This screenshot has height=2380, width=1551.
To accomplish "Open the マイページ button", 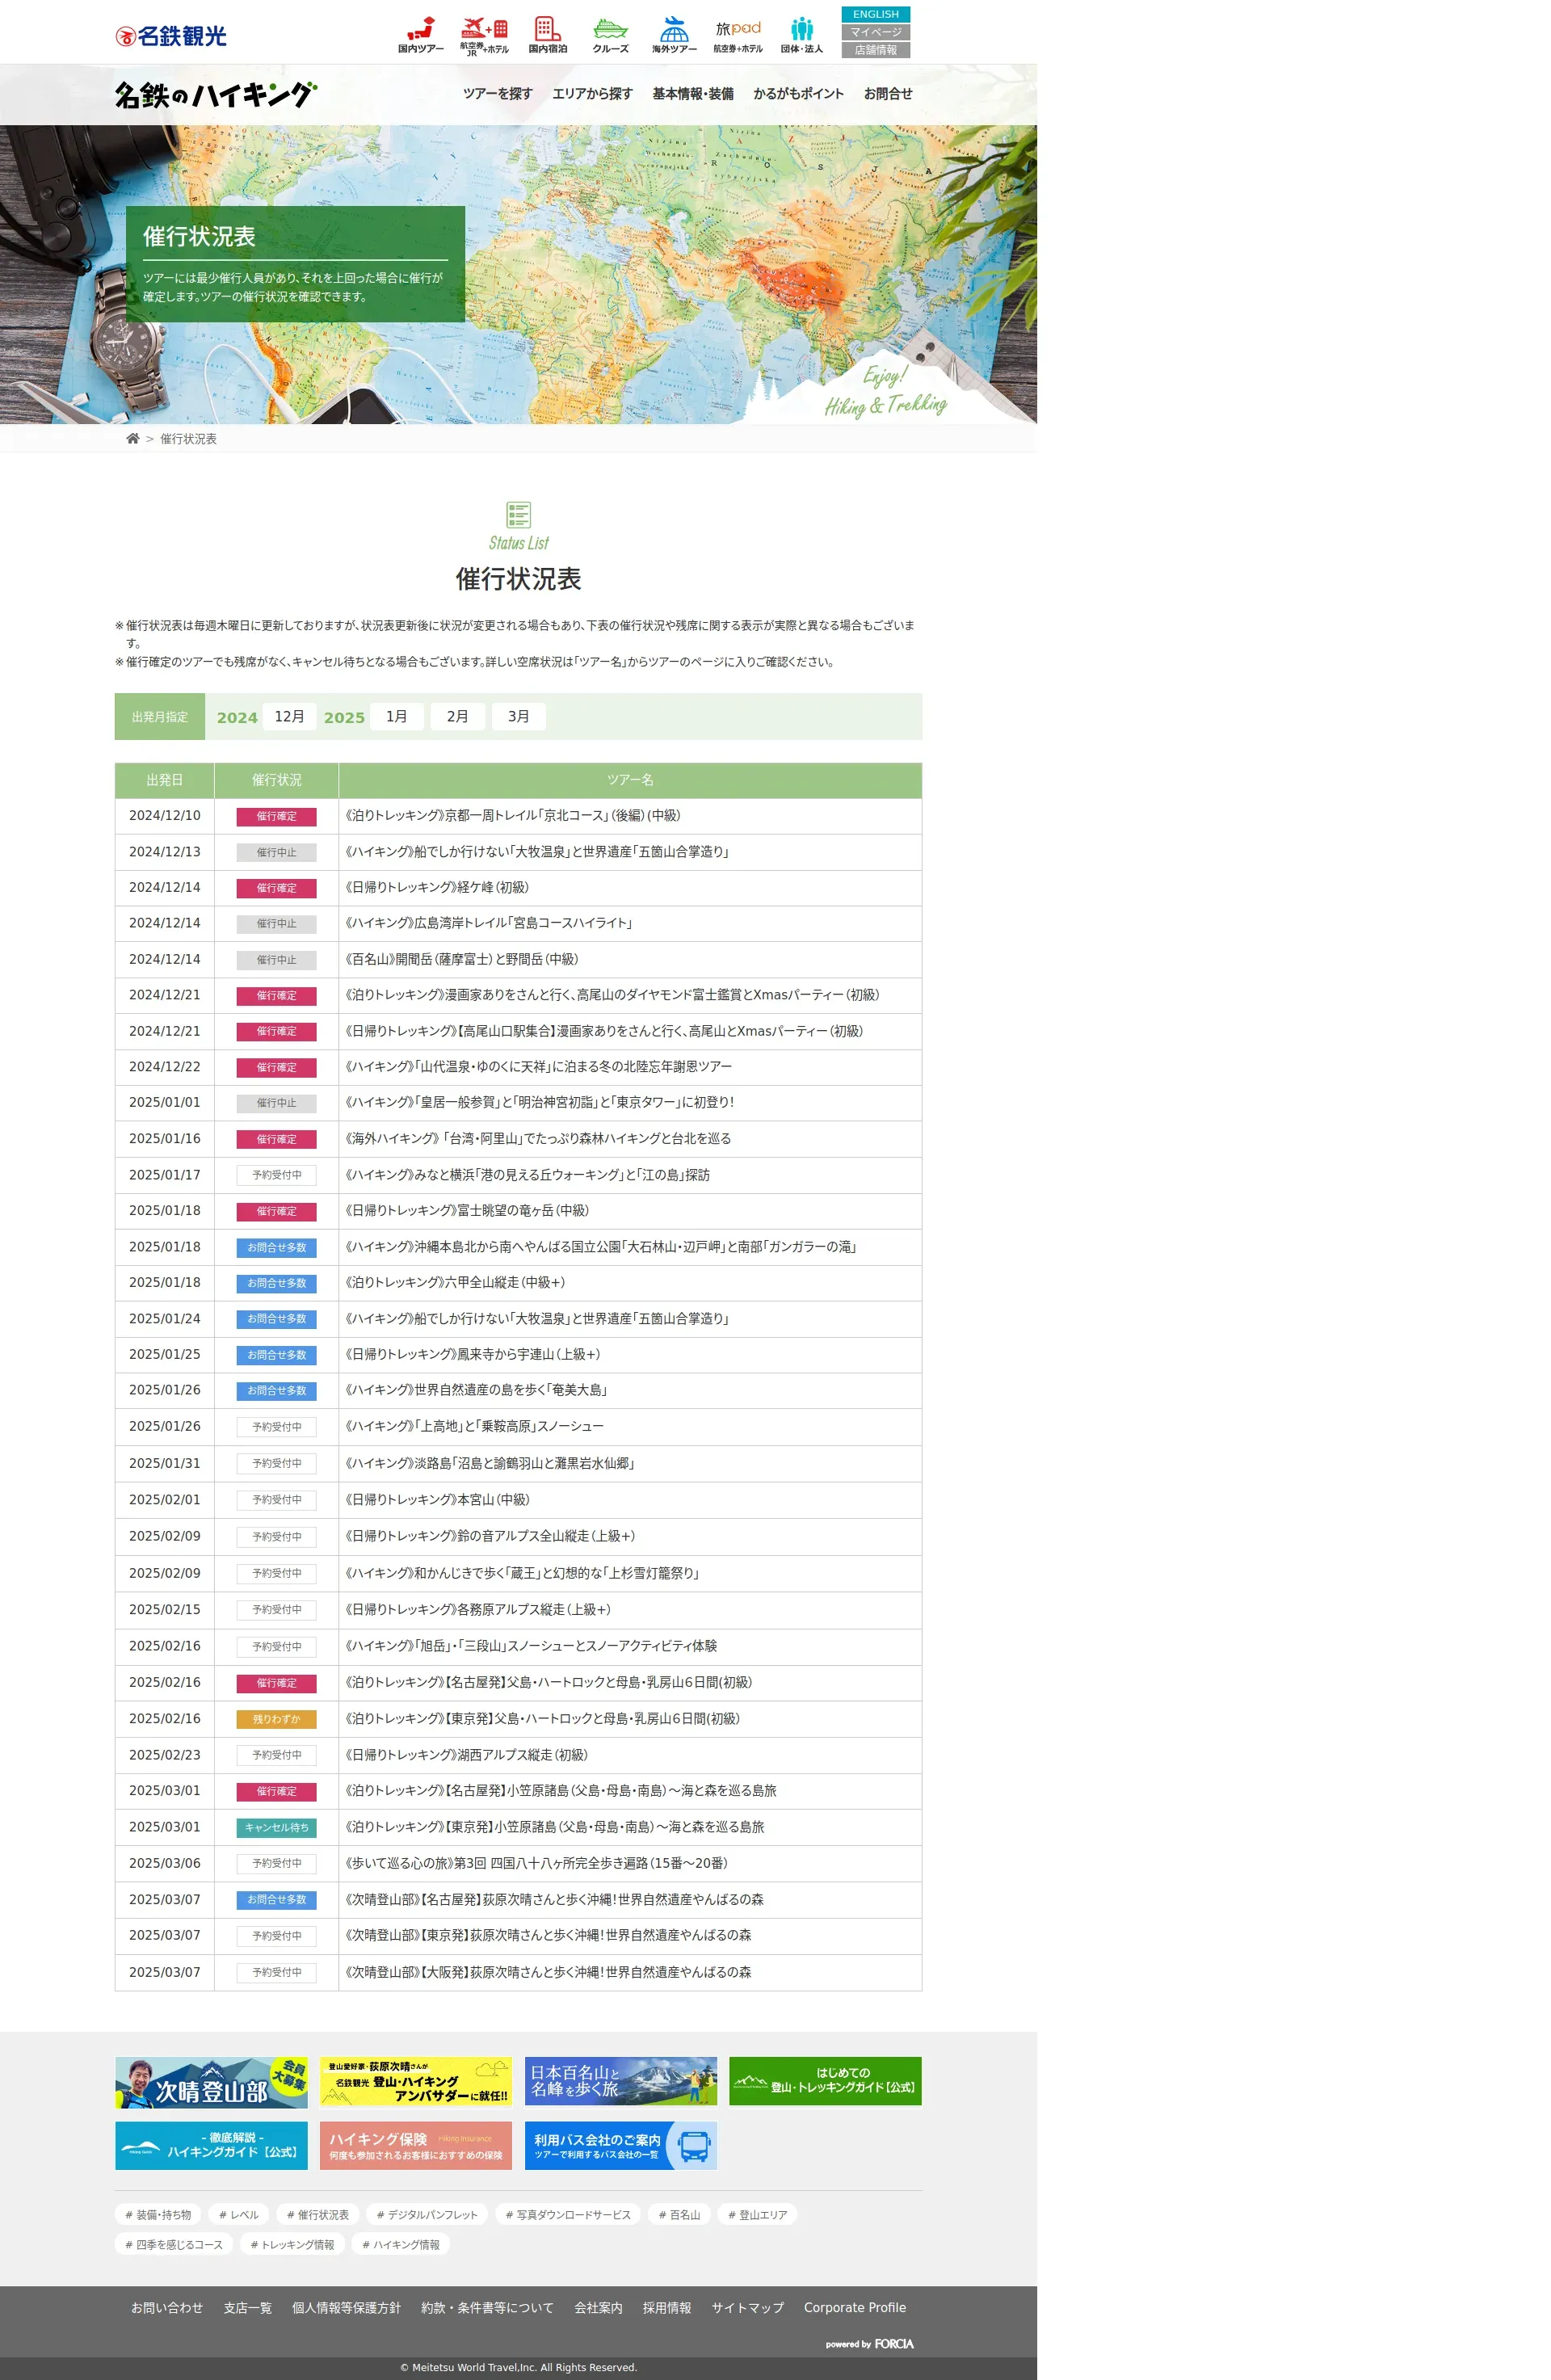I will [x=875, y=32].
